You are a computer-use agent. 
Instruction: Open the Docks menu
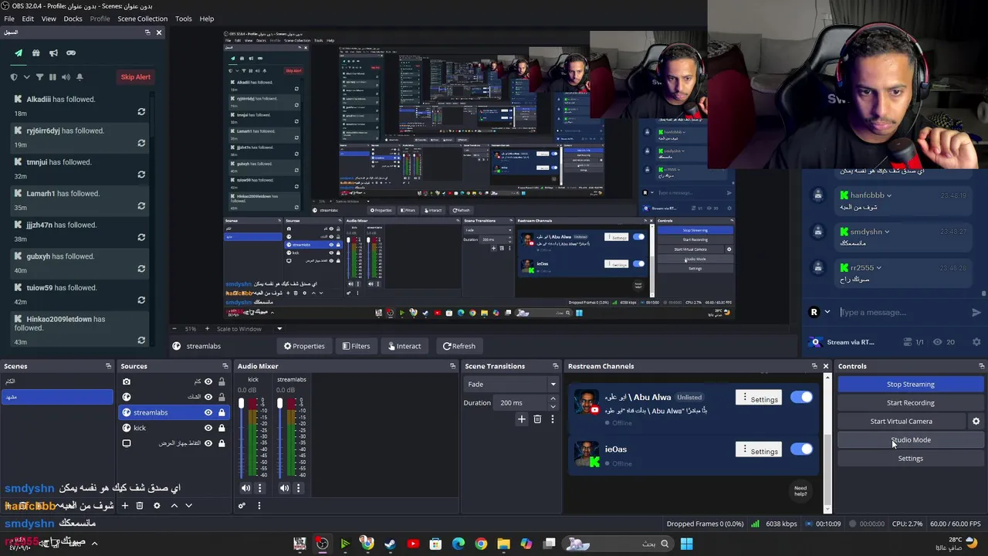(73, 19)
